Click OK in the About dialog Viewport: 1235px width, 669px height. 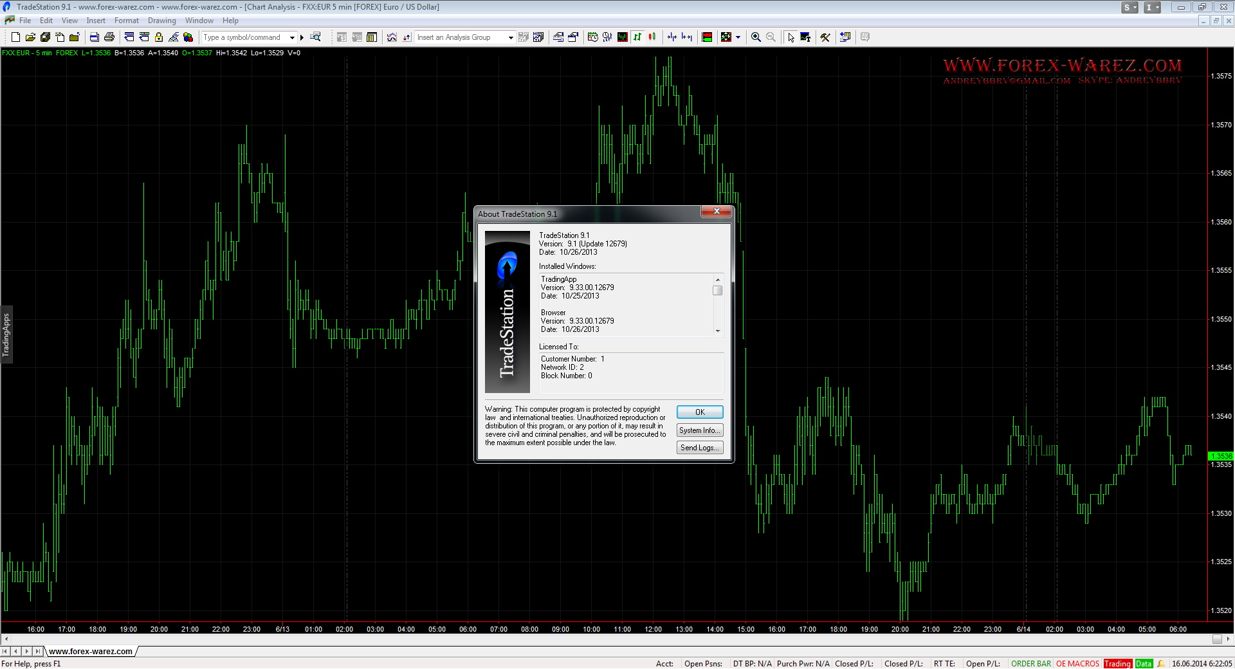(700, 412)
